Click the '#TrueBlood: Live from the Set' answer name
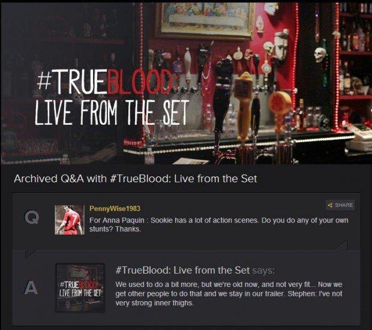The width and height of the screenshot is (372, 330). 182,270
